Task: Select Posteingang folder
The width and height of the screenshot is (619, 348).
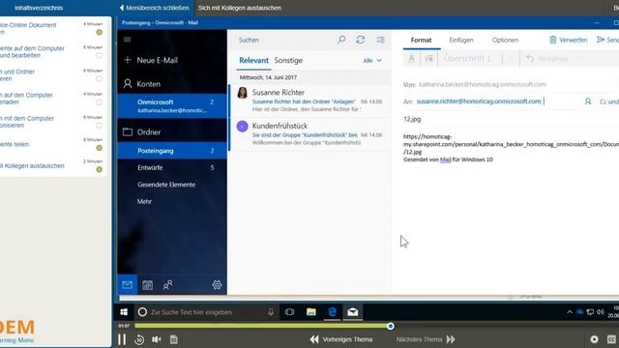Action: tap(172, 151)
